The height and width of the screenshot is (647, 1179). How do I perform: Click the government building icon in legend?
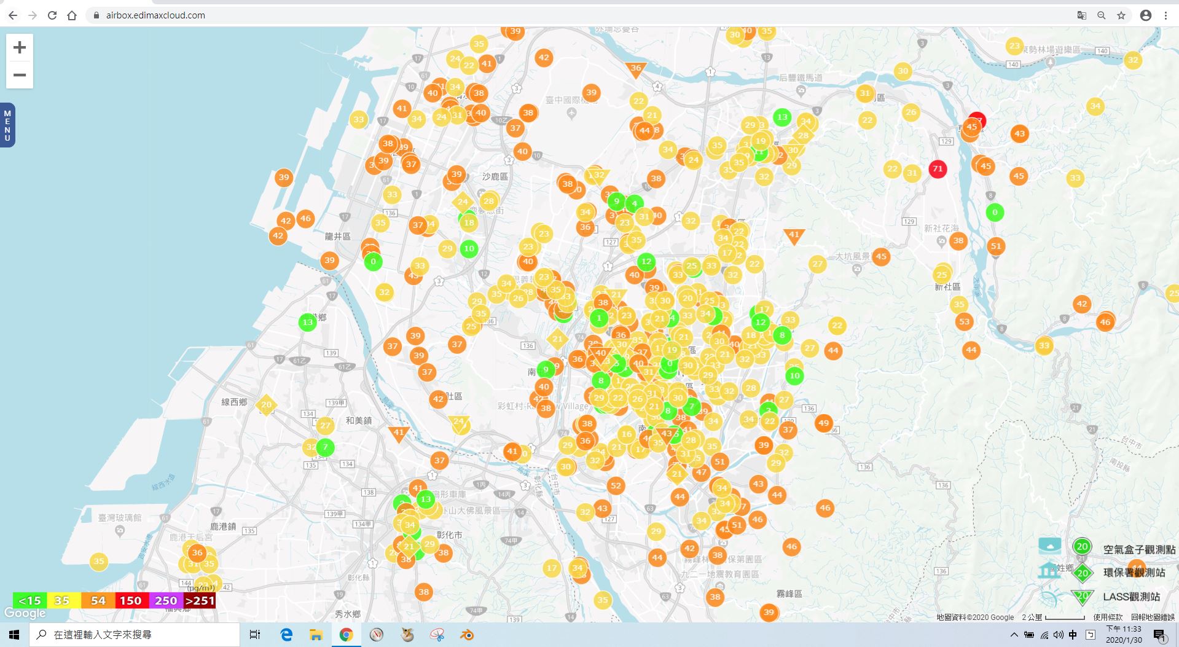1049,571
